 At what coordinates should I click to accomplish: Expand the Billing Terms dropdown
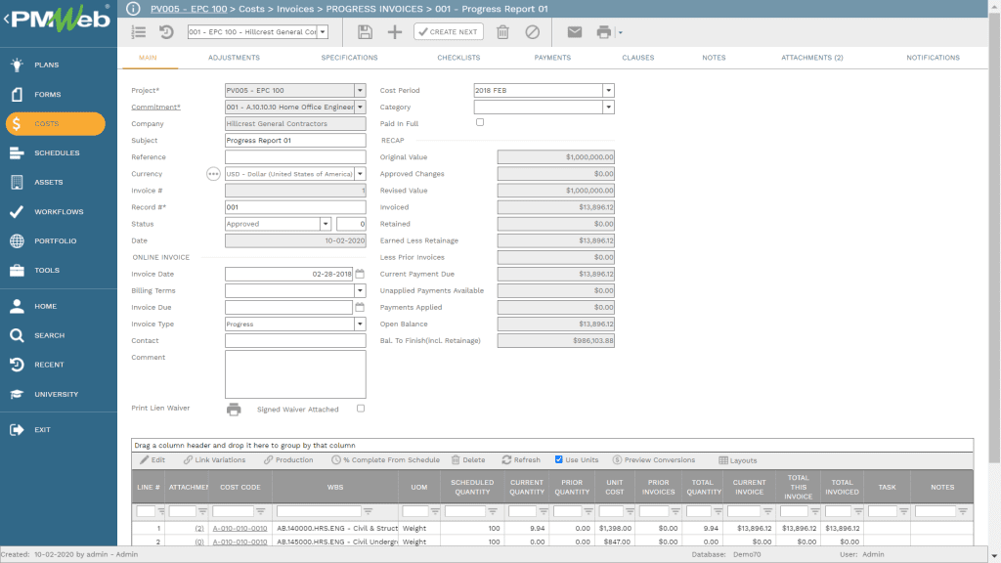click(360, 290)
